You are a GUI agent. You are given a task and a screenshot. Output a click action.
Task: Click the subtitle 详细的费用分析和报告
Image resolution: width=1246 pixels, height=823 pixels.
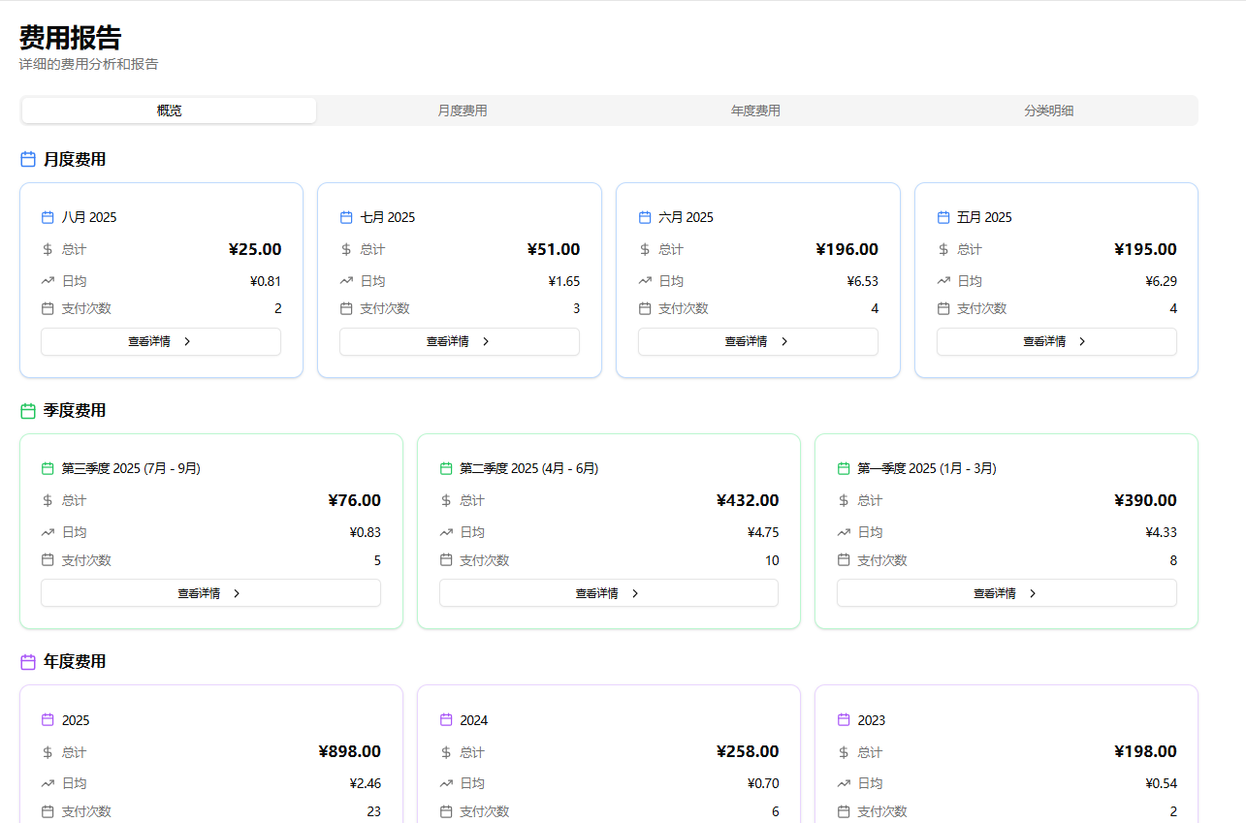[x=89, y=64]
